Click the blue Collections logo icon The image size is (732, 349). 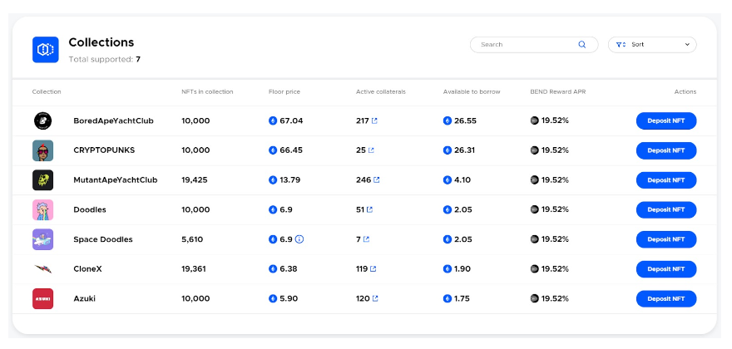tap(45, 50)
